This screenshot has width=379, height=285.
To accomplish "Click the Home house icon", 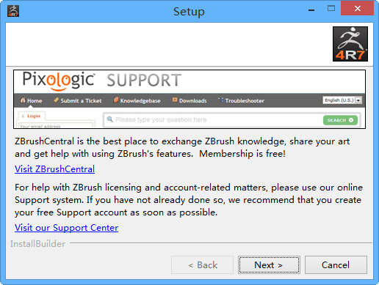I will coord(23,100).
